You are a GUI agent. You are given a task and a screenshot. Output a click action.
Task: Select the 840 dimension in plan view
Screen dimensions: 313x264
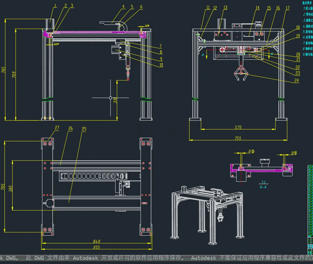pyautogui.click(x=97, y=241)
